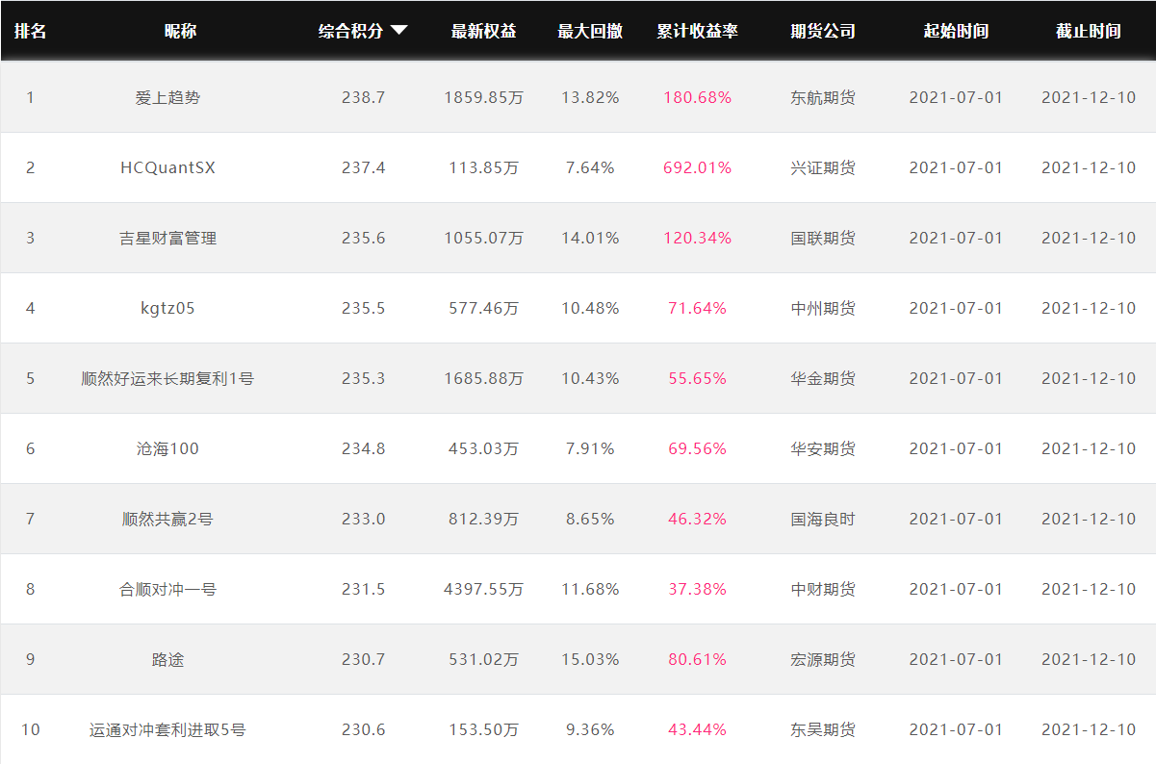Image resolution: width=1156 pixels, height=764 pixels.
Task: Open trader 路途
Action: coord(168,659)
